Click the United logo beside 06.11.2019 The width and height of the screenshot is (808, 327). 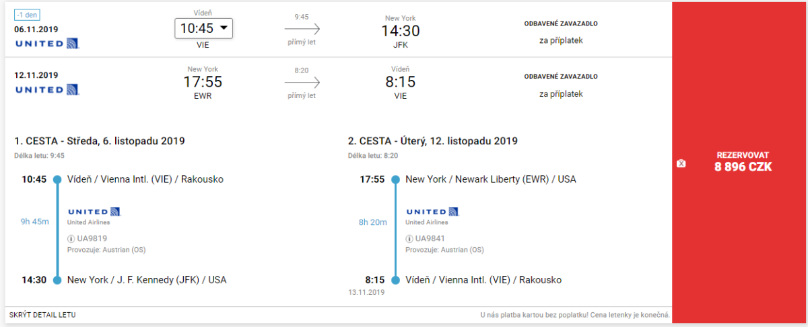(46, 44)
